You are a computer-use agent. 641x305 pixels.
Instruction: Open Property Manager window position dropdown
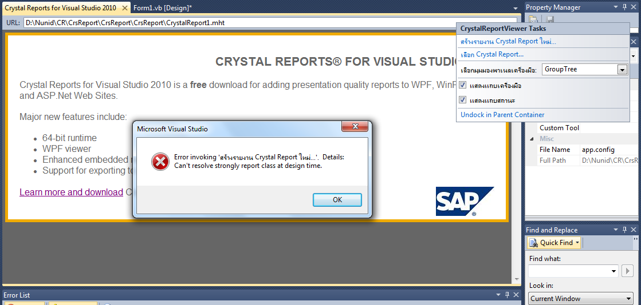616,7
